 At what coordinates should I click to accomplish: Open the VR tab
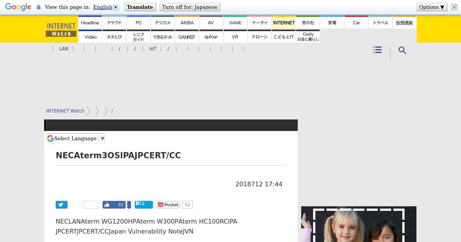click(235, 36)
